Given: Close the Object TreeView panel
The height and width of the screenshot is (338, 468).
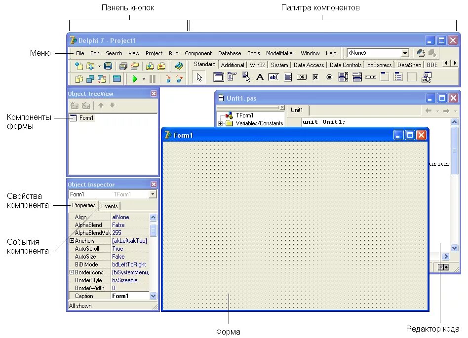Looking at the screenshot, I should click(x=154, y=94).
